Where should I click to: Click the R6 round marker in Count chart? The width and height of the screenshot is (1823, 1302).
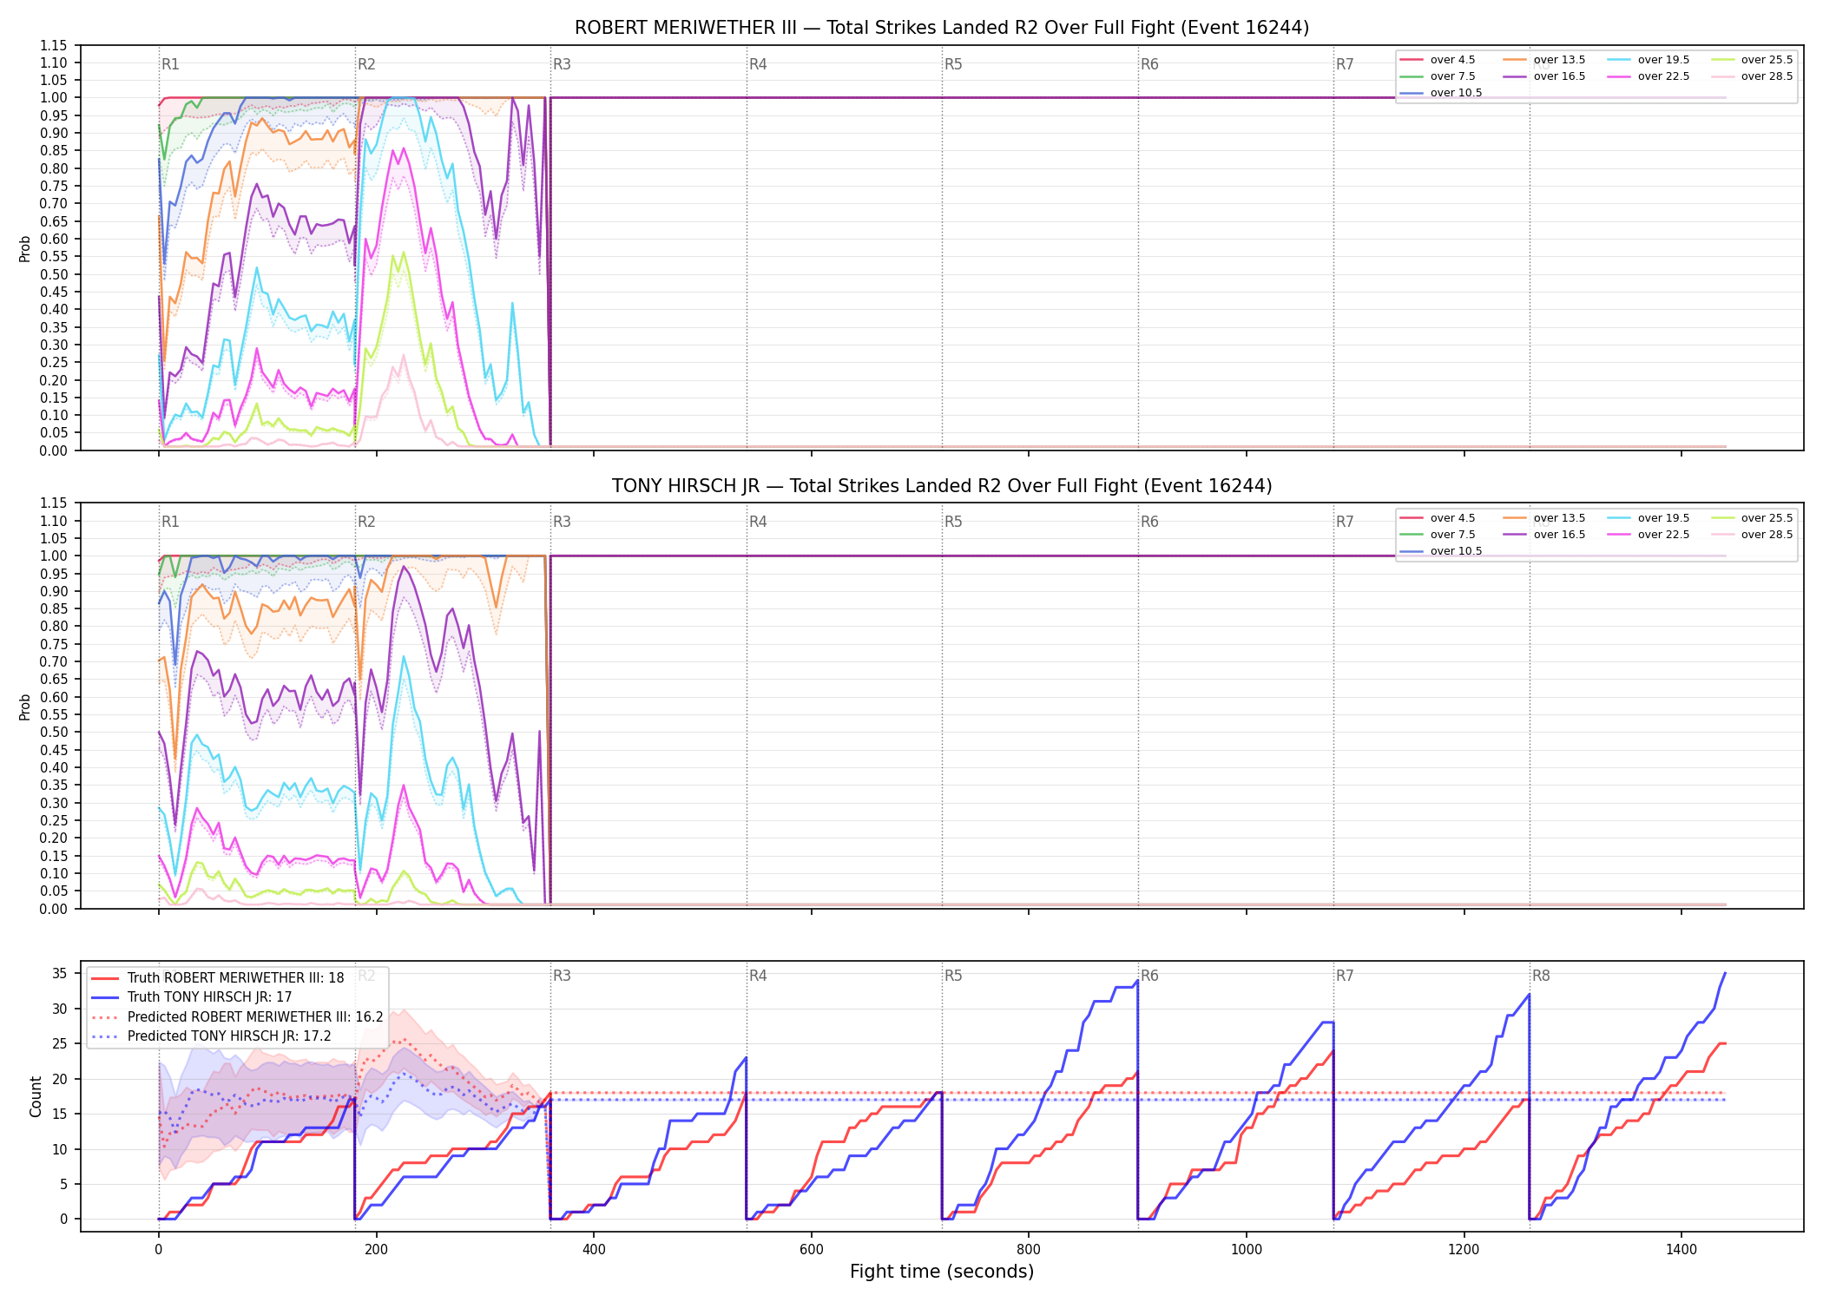(x=1149, y=976)
